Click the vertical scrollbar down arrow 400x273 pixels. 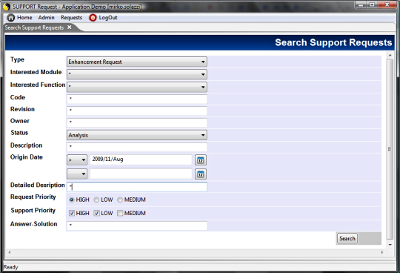(x=390, y=245)
